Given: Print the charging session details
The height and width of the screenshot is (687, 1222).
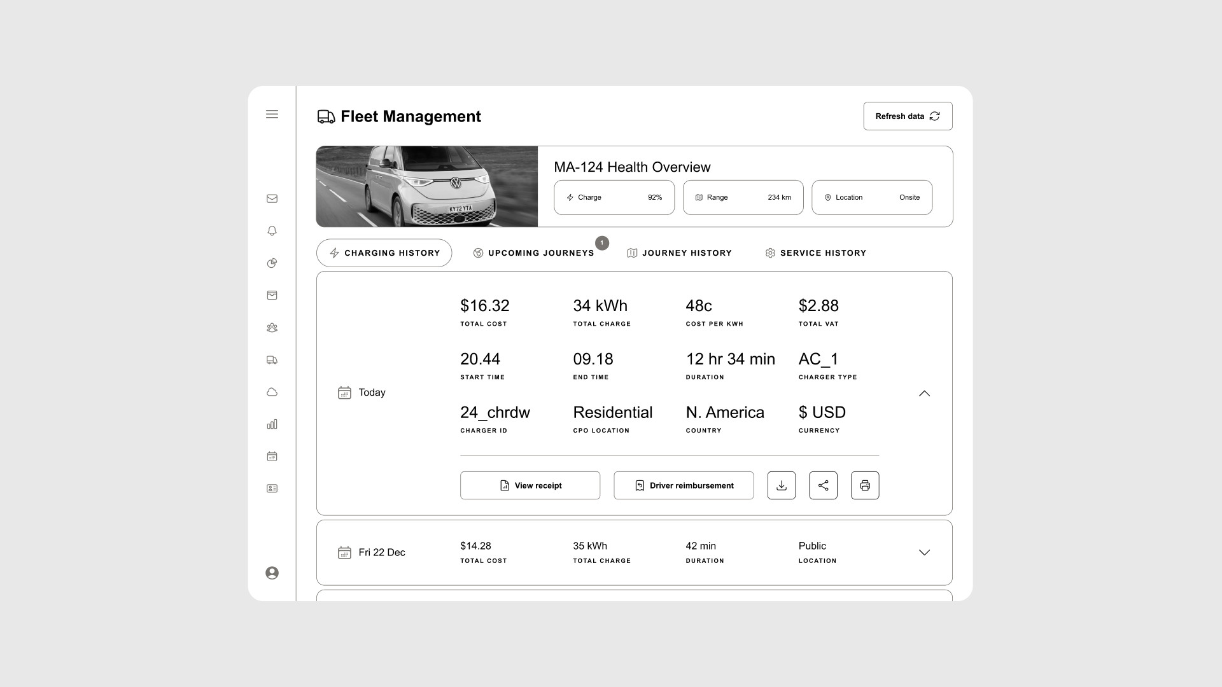Looking at the screenshot, I should (x=865, y=485).
